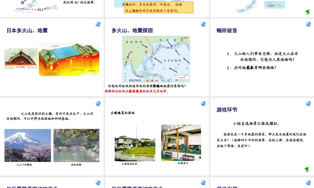This screenshot has height=188, width=314.
Task: Click the paragraph starting 我国也是一个多地震的国家
Action: click(261, 140)
